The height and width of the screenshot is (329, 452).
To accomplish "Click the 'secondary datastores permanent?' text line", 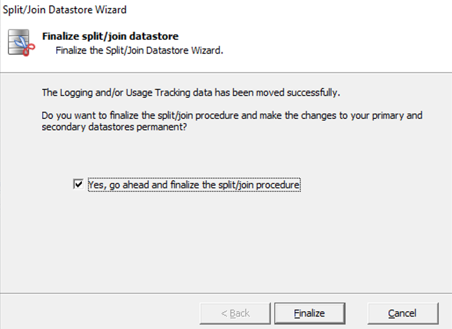I will coord(114,127).
